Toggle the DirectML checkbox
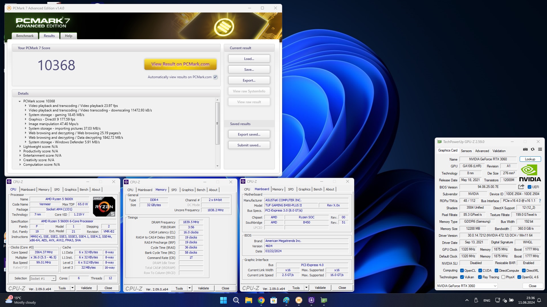547x307 pixels. [x=524, y=271]
